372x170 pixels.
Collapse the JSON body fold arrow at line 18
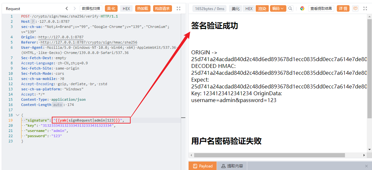(x=17, y=115)
